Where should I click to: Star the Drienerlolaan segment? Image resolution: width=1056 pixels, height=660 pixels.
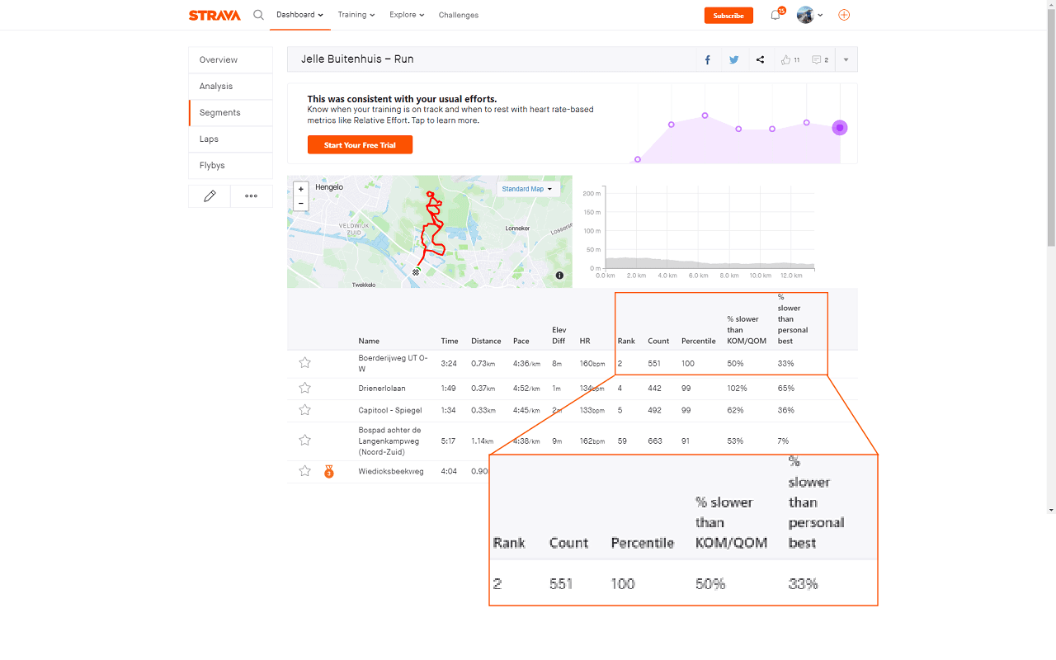tap(304, 388)
